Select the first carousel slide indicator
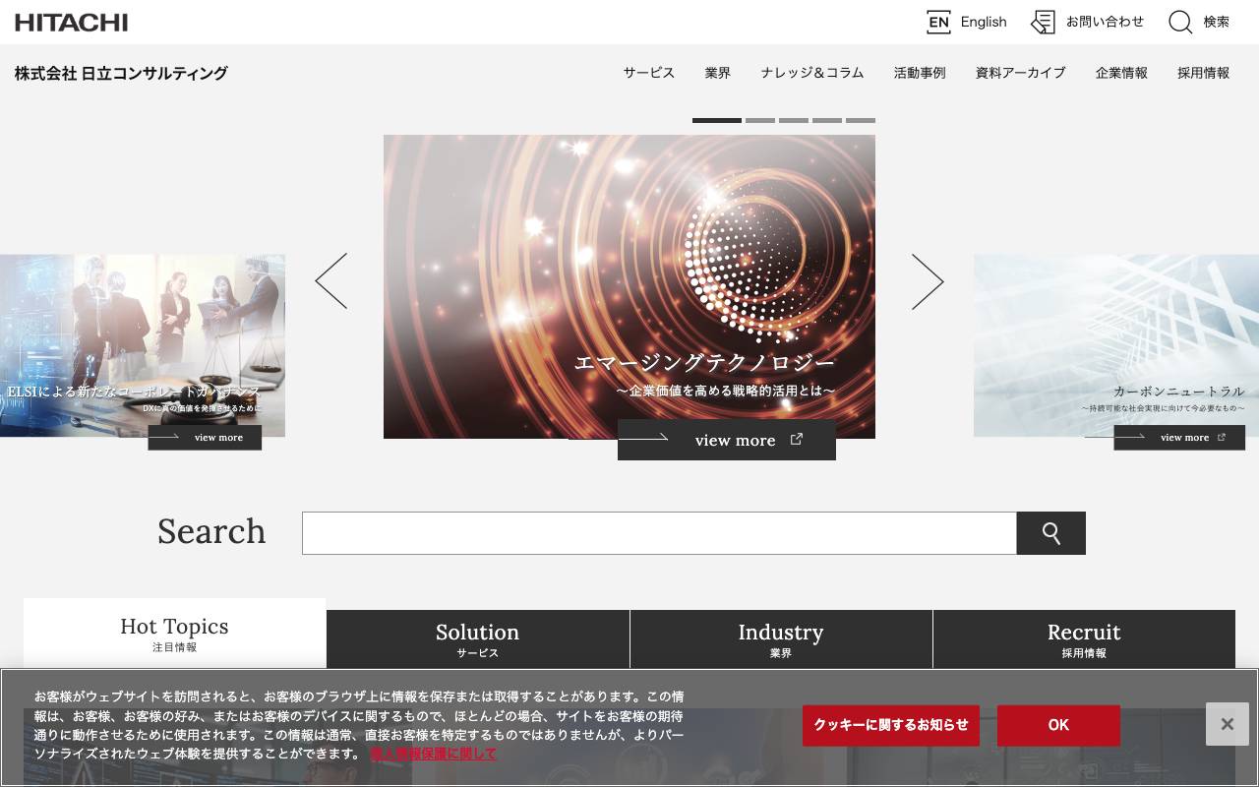This screenshot has width=1259, height=787. pos(717,120)
